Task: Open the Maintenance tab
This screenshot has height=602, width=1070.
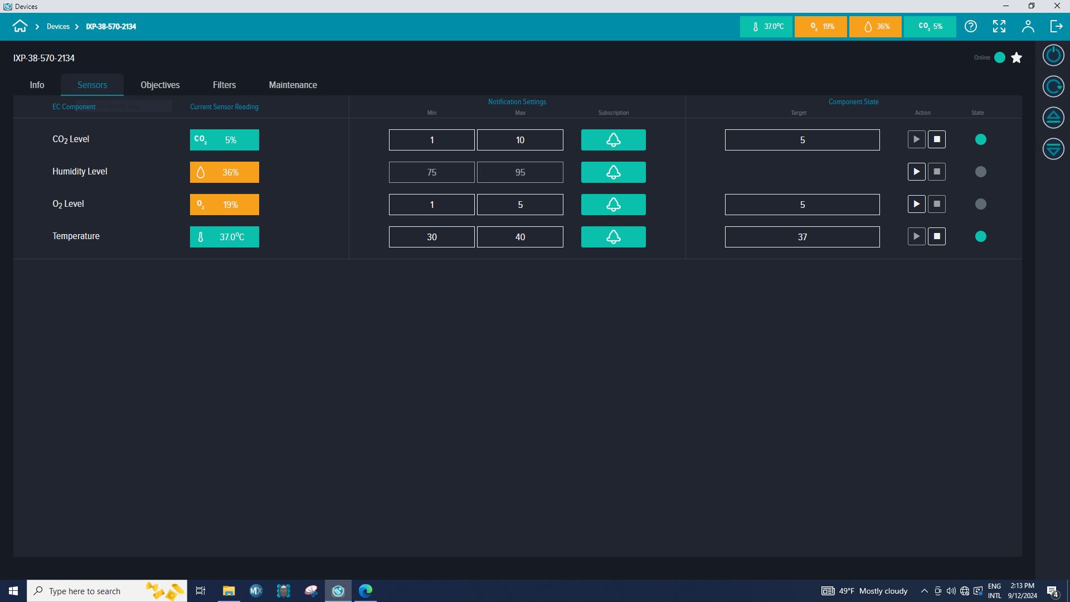Action: [293, 85]
